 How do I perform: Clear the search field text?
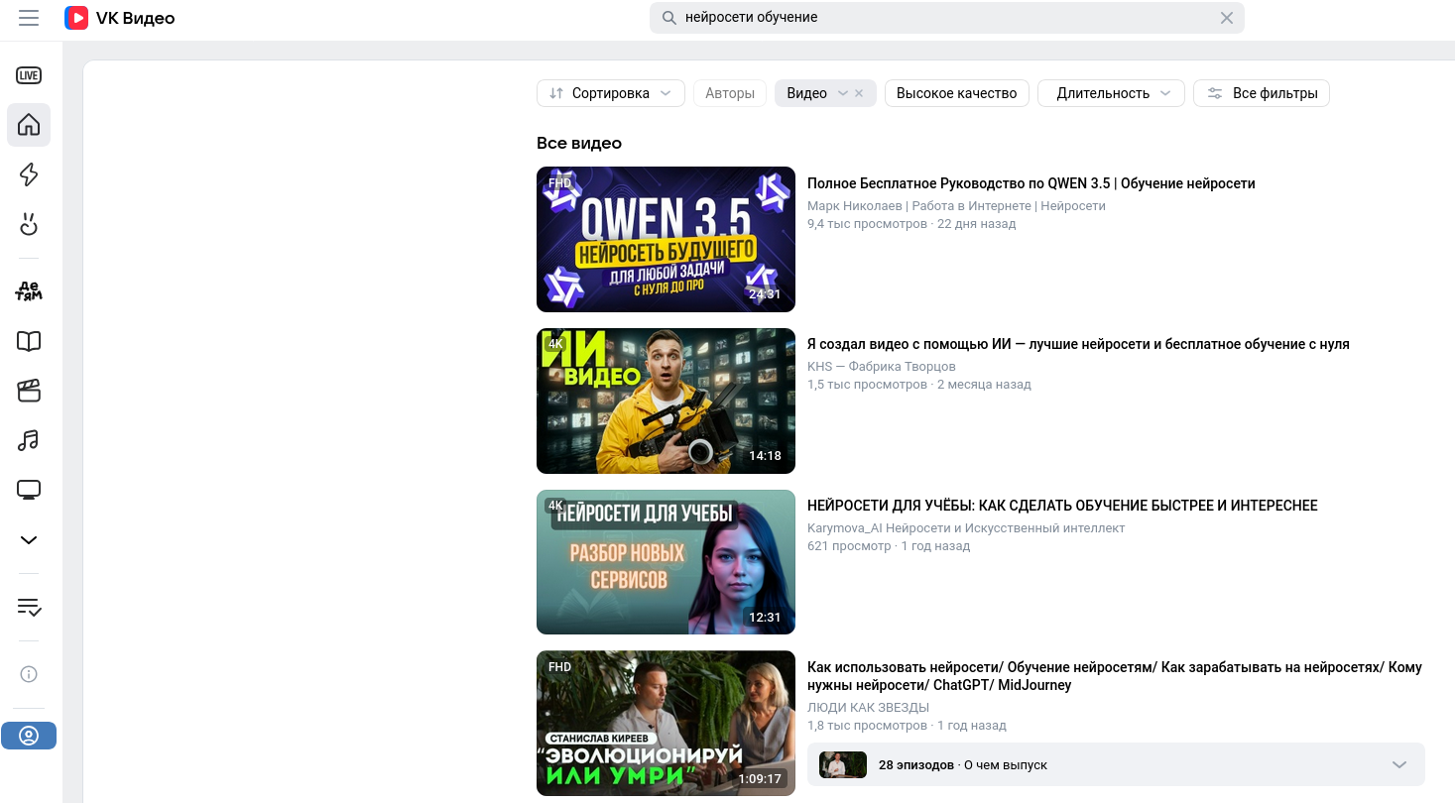coord(1226,18)
